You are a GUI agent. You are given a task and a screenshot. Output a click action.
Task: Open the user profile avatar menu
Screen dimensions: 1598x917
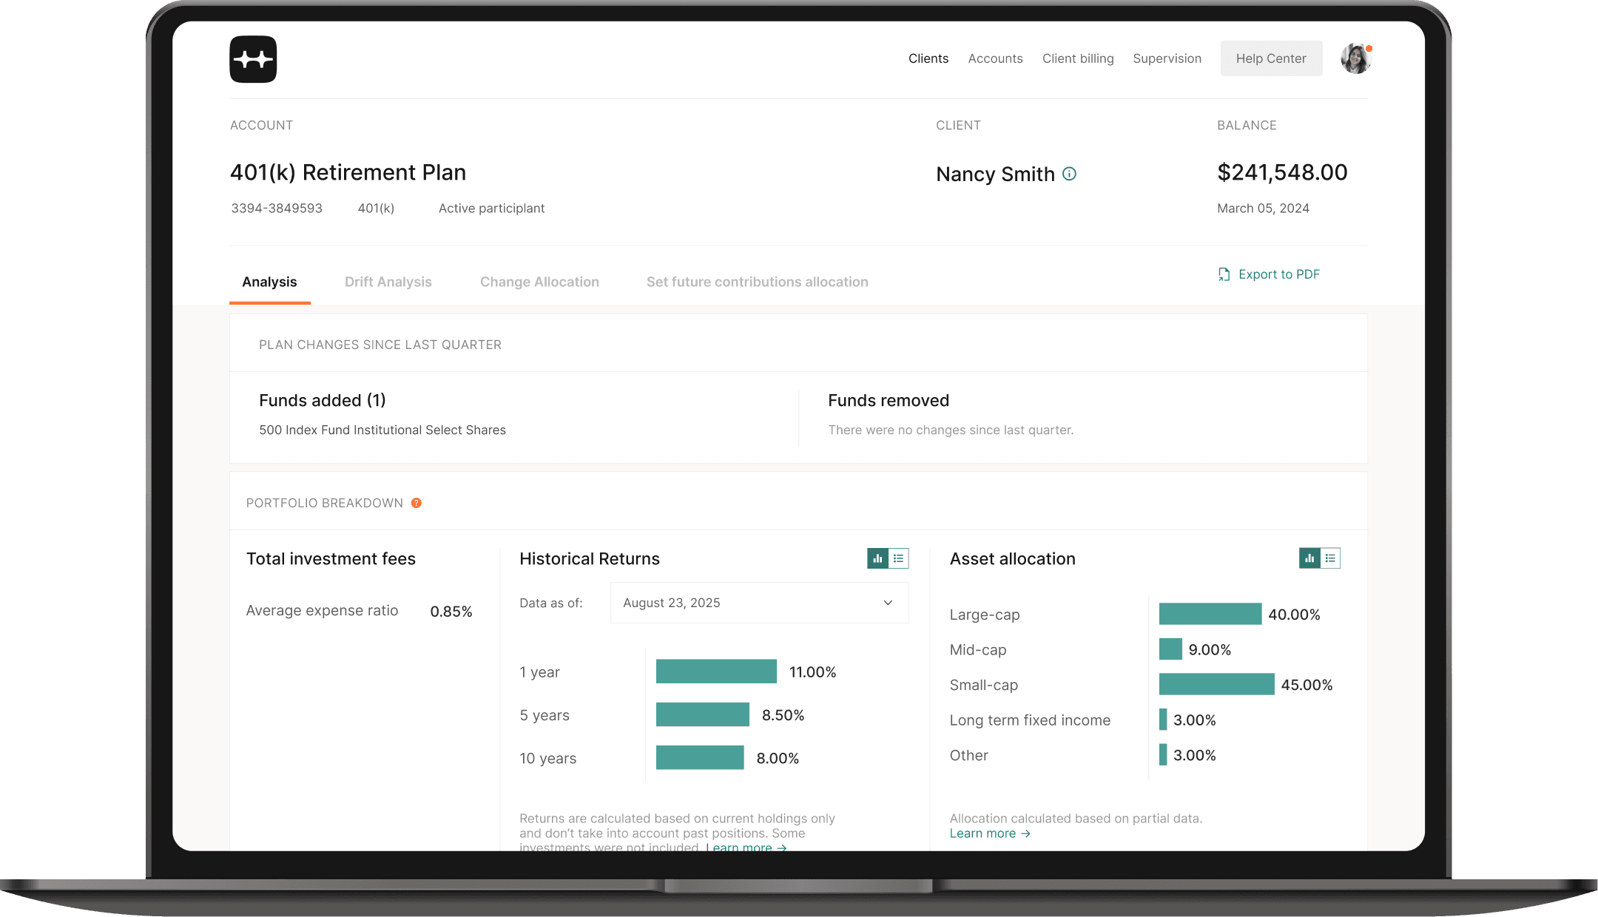tap(1356, 58)
